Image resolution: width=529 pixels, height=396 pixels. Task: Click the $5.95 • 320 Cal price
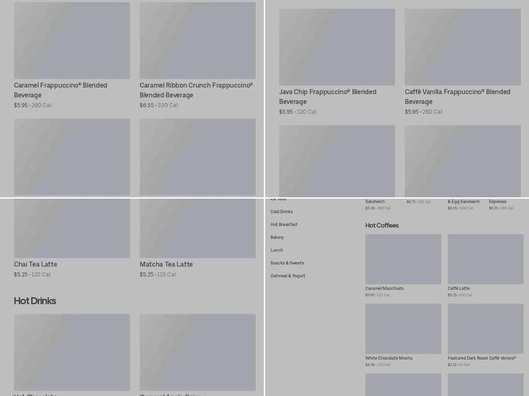tap(298, 112)
